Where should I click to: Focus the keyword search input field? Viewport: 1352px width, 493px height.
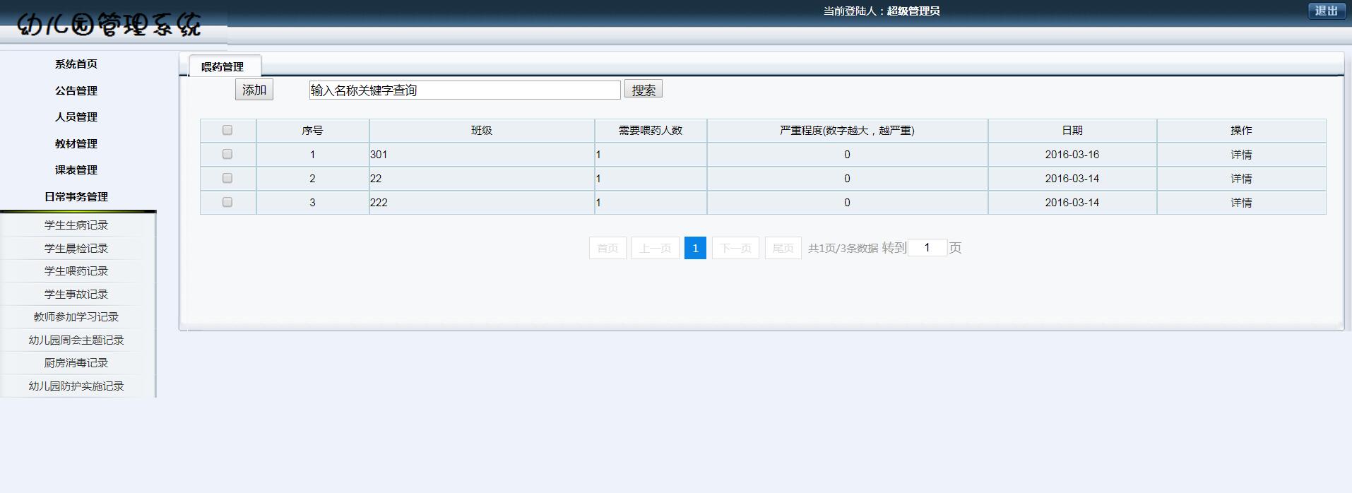click(464, 90)
